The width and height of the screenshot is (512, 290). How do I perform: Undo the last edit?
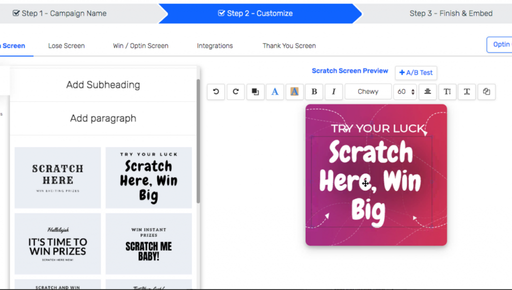[216, 92]
